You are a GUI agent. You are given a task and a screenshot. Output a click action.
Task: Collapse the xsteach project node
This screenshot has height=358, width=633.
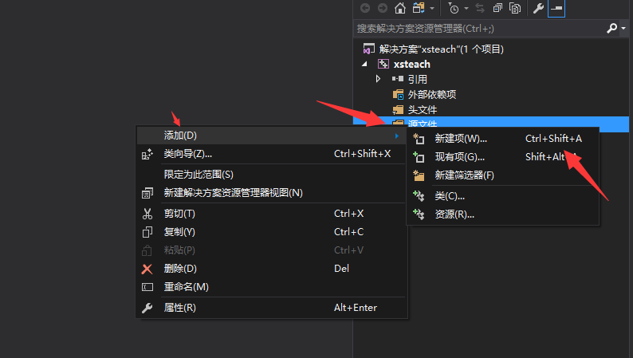[x=365, y=64]
